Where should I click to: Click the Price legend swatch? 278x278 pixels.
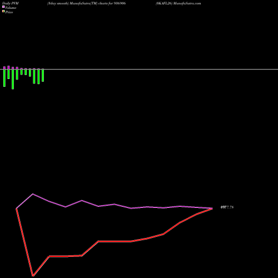coord(3,11)
